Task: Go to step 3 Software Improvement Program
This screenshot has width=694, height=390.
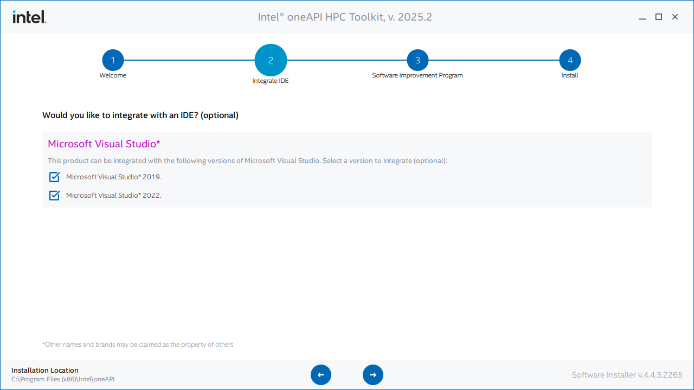Action: pos(417,60)
